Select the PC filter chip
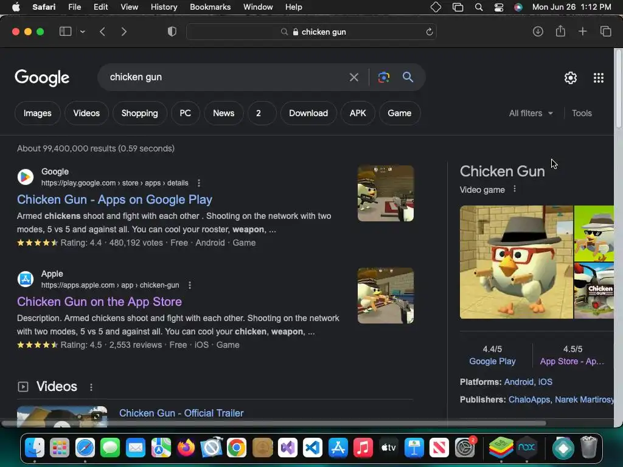Viewport: 623px width, 467px height. (x=185, y=113)
